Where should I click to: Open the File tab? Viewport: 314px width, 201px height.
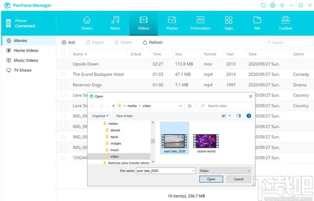tap(257, 23)
